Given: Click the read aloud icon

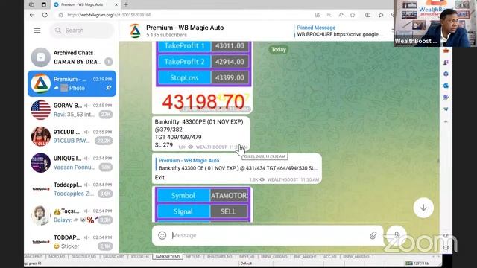Looking at the screenshot, I should [341, 15].
